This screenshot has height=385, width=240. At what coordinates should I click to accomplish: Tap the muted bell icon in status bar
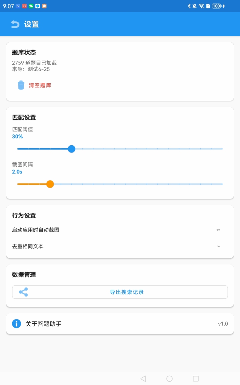[x=195, y=6]
